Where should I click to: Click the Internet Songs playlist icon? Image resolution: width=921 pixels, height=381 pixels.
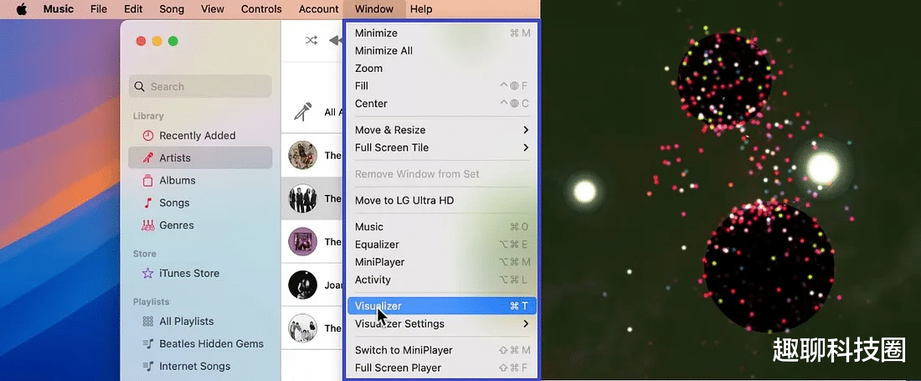pos(148,366)
